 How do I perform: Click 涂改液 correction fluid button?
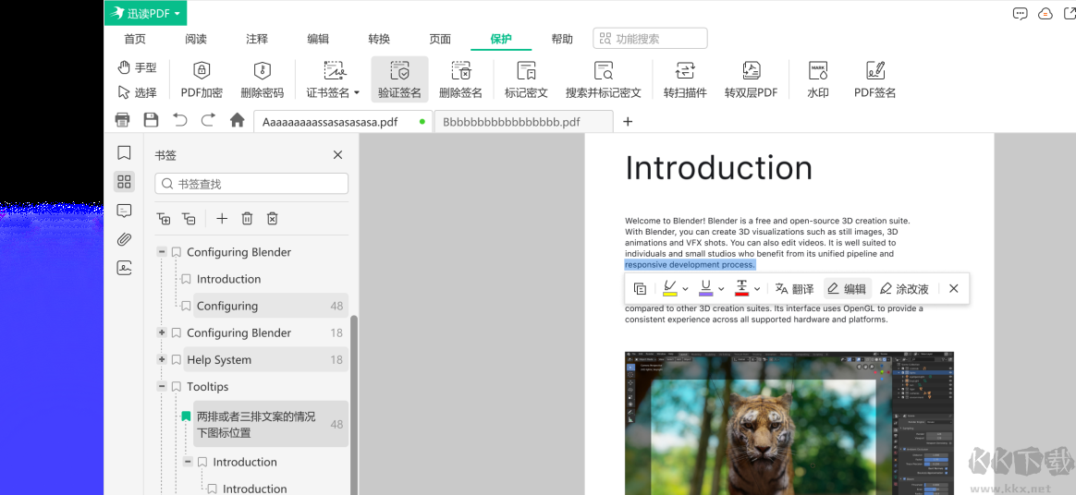904,289
